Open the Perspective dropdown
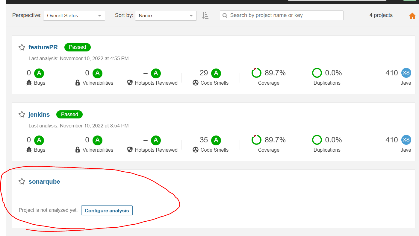Viewport: 419px width, 236px height. 74,16
